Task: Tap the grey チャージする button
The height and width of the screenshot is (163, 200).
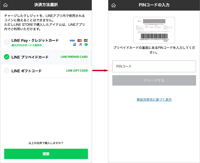Action: point(154,80)
